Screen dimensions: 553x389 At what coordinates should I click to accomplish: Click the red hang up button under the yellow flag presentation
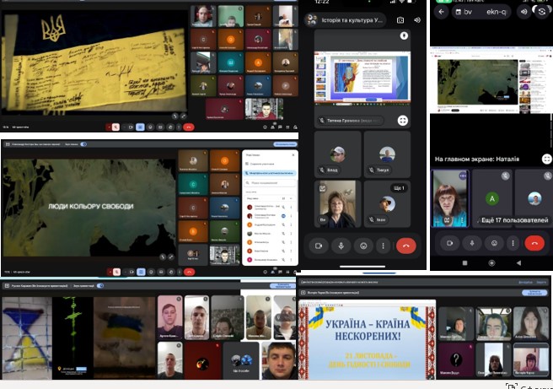click(188, 127)
